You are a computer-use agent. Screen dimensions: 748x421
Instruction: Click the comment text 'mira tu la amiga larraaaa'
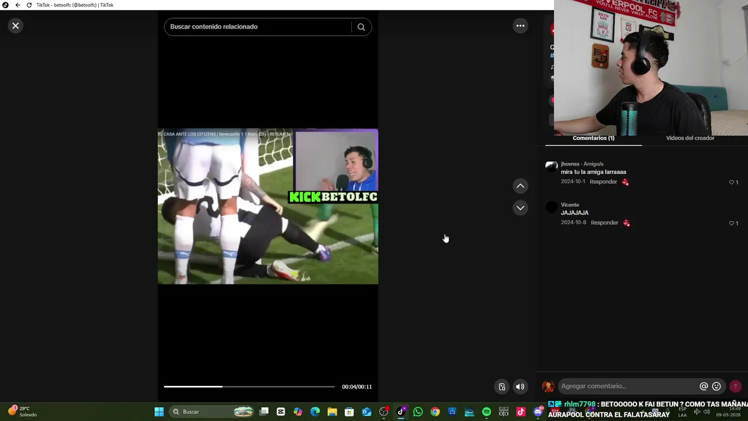pyautogui.click(x=593, y=172)
